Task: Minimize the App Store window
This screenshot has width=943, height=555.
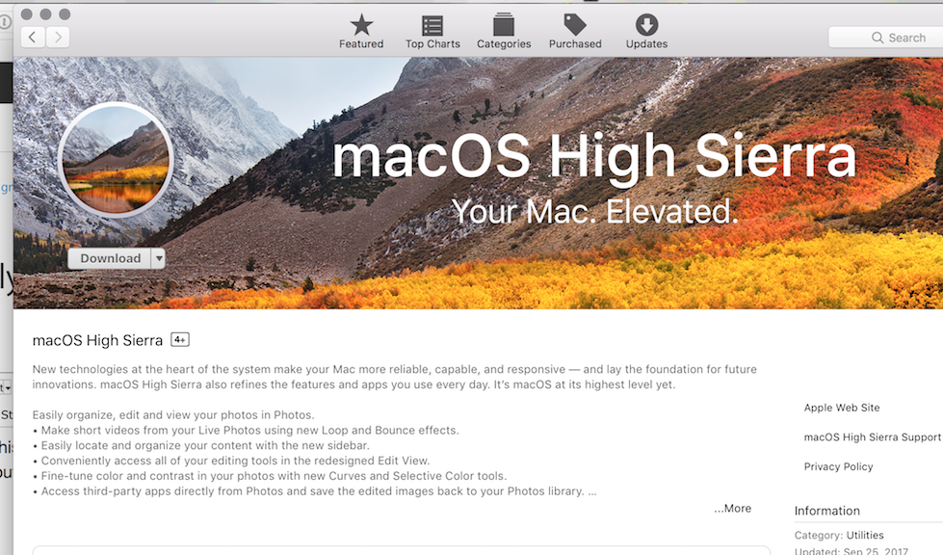Action: (45, 13)
